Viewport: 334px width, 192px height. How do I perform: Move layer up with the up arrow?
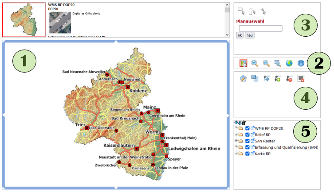[x=236, y=123]
